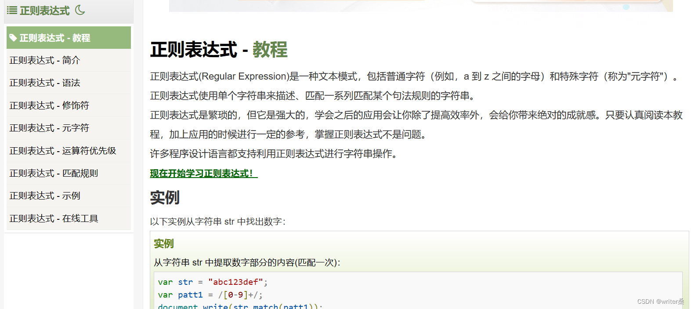Click the code line var str = "abc123def";

click(x=213, y=282)
